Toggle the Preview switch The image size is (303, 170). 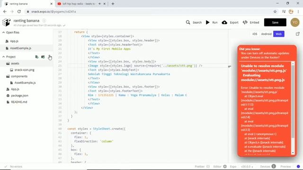pyautogui.click(x=298, y=166)
